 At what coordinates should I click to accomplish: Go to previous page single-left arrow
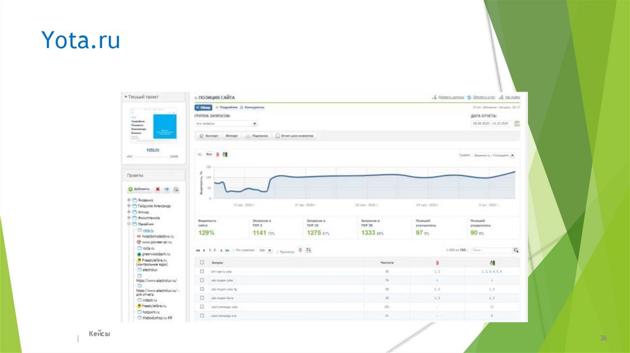[x=204, y=250]
